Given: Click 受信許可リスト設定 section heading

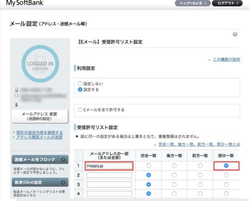Looking at the screenshot, I should tap(97, 128).
